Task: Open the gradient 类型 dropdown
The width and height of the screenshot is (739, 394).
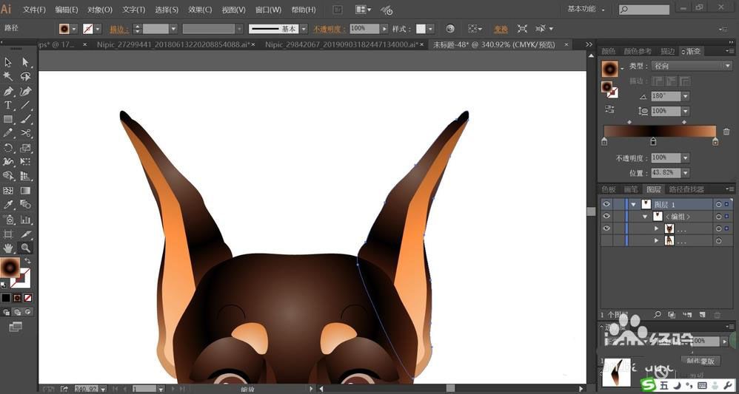Action: 691,66
